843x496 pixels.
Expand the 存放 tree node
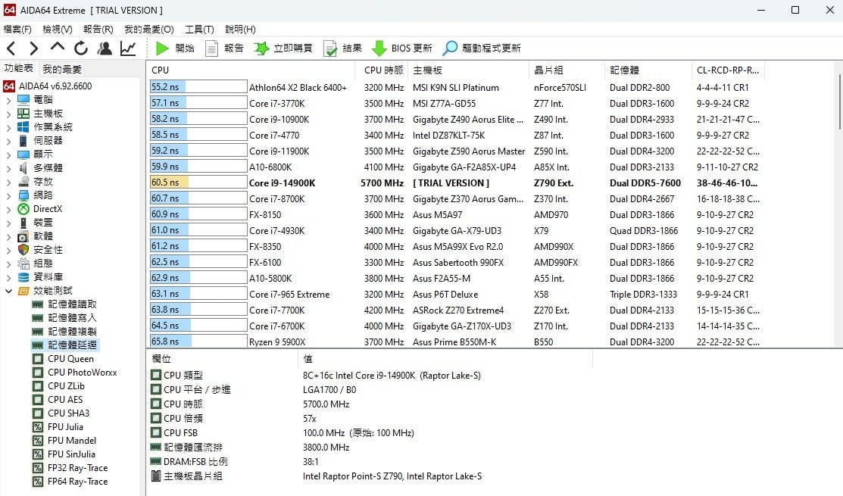tap(8, 182)
